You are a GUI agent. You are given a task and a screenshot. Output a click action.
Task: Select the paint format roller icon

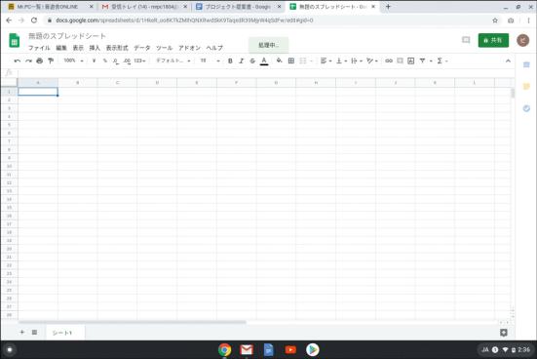pos(51,61)
